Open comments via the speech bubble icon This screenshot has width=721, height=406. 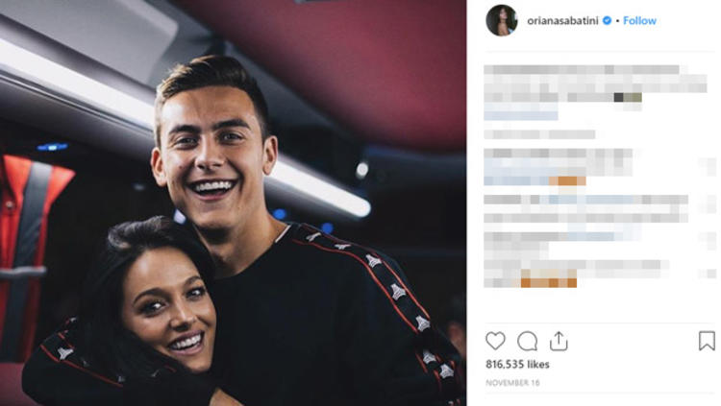click(527, 342)
